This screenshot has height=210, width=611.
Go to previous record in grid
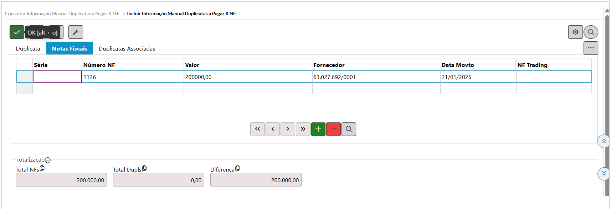click(x=273, y=129)
